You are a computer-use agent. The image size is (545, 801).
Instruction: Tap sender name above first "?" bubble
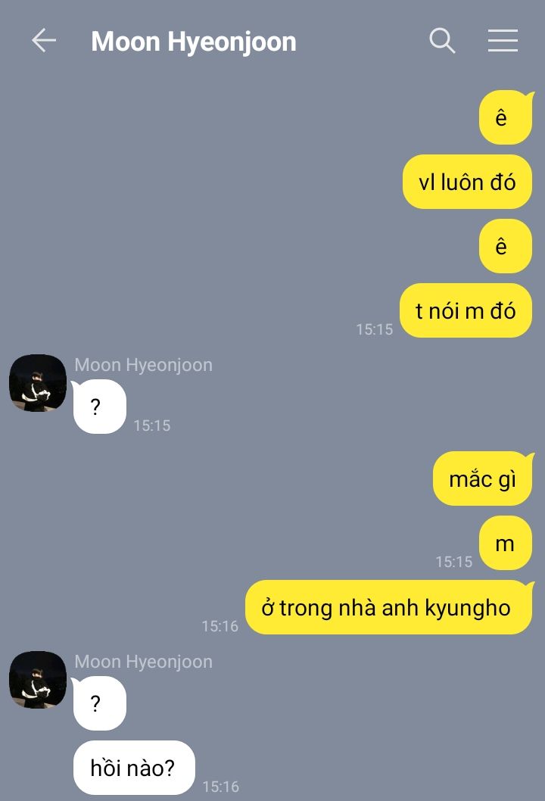(144, 365)
